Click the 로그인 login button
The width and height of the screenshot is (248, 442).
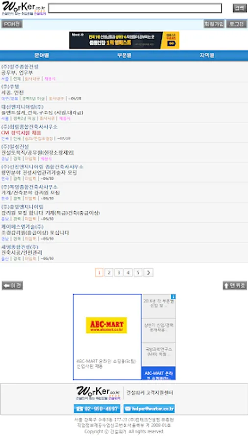coord(236,24)
